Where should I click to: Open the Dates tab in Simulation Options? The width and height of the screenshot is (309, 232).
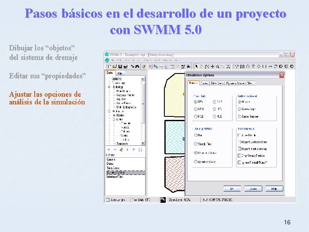[204, 83]
